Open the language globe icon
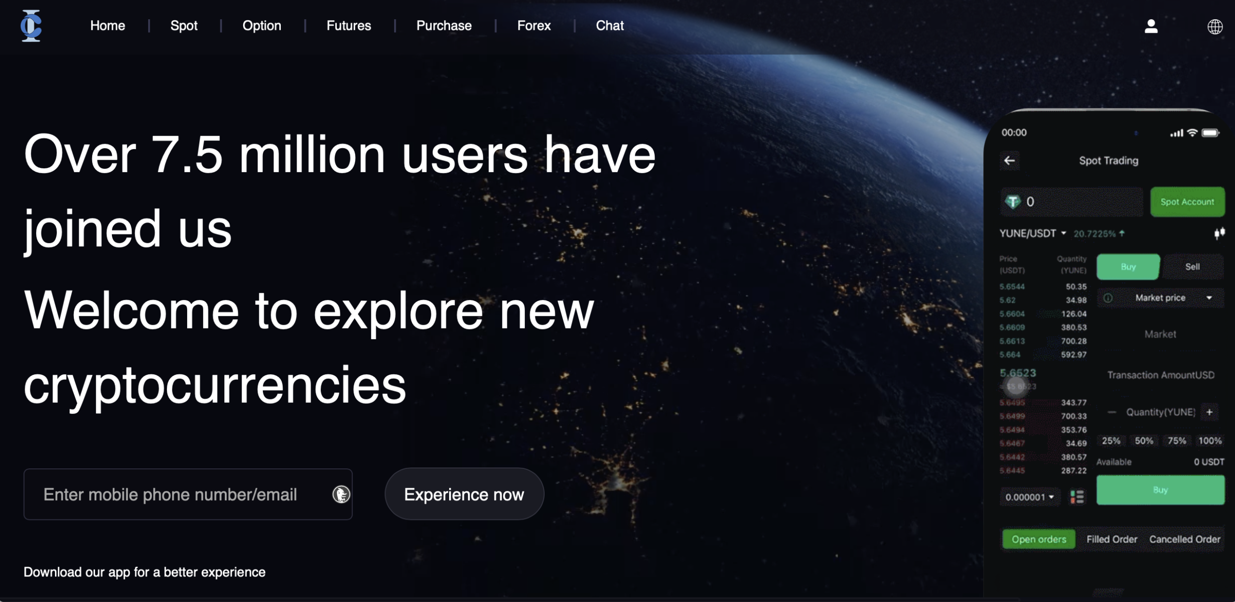 click(x=1215, y=27)
